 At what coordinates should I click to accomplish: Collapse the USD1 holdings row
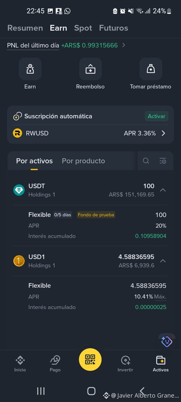pos(163,261)
